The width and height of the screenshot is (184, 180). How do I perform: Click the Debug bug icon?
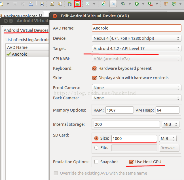[123, 4]
